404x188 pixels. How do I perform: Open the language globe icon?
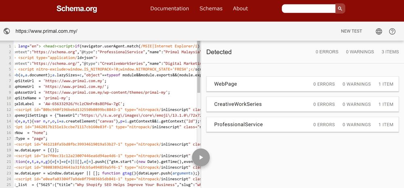(x=379, y=32)
